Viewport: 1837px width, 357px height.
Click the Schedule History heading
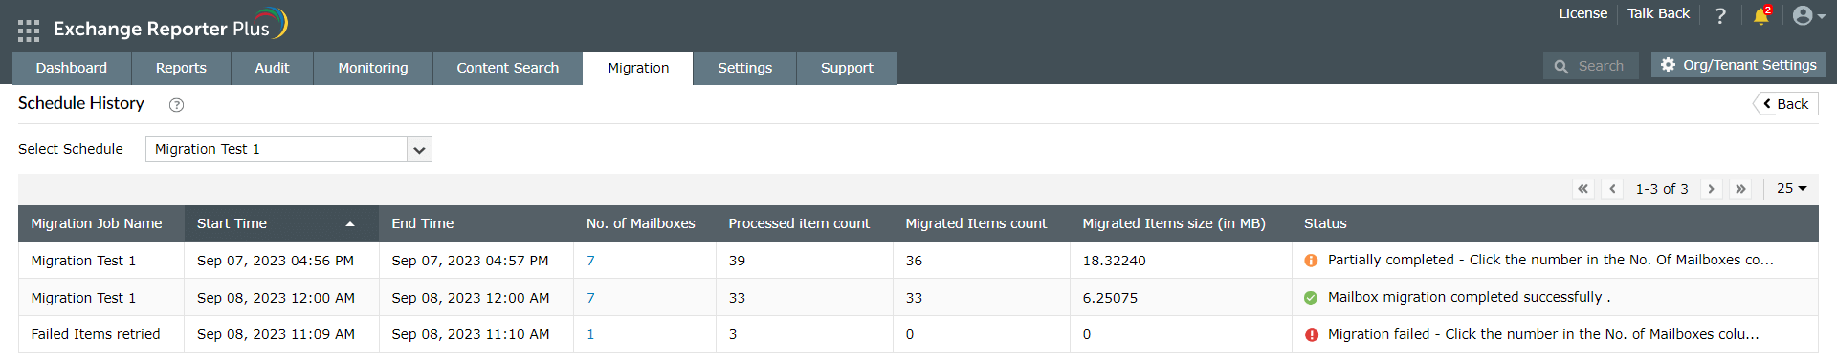click(x=81, y=103)
